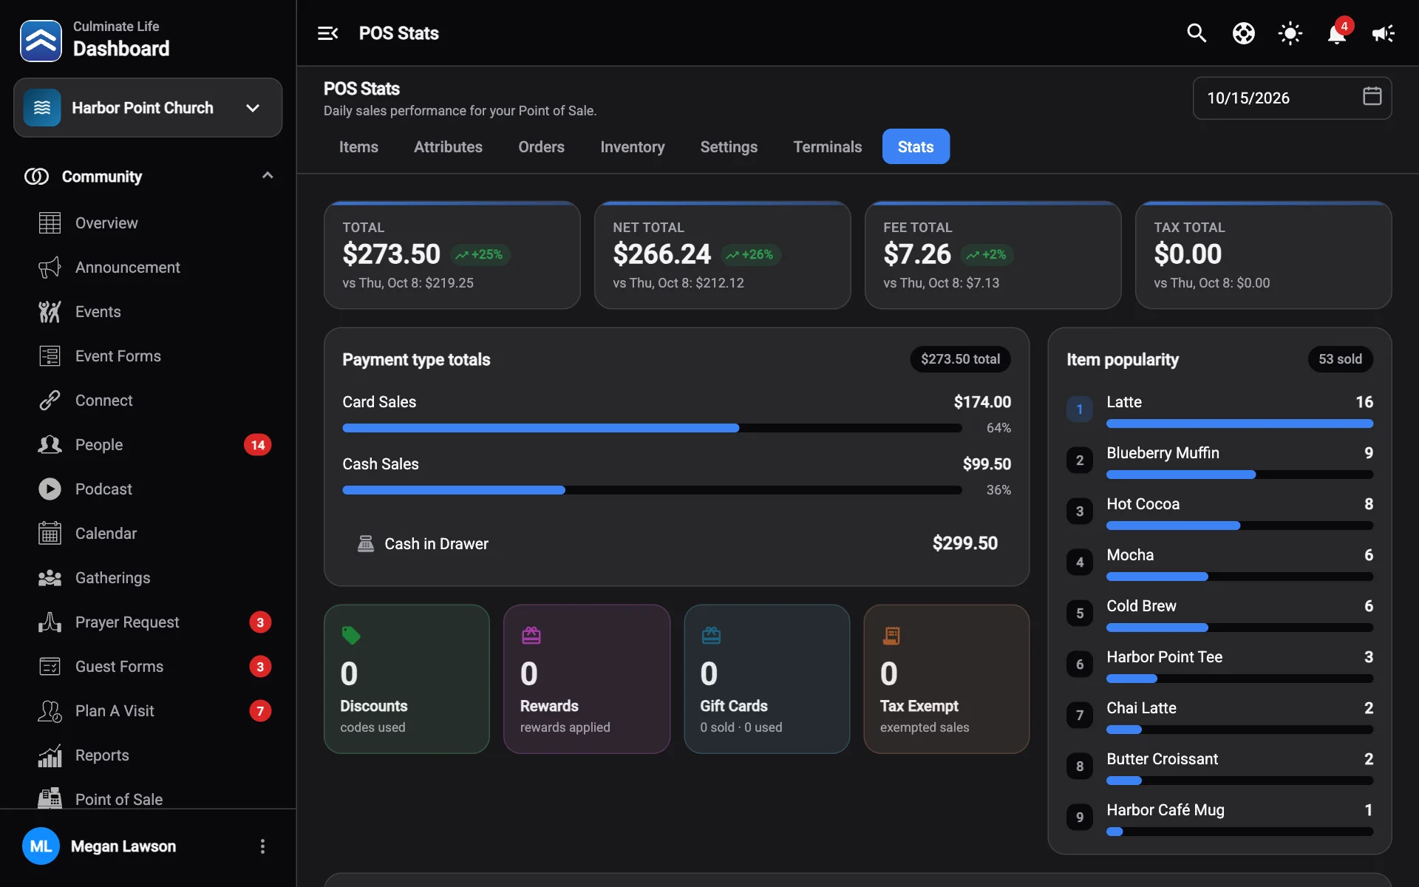
Task: Open Announcement in sidebar
Action: (148, 268)
